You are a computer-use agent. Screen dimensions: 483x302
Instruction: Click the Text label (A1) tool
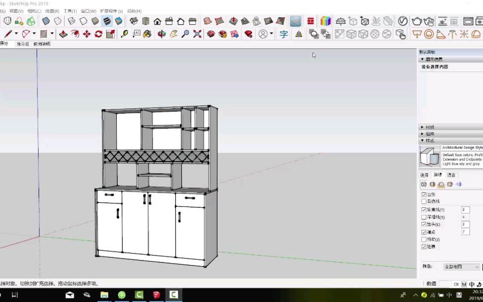[136, 34]
